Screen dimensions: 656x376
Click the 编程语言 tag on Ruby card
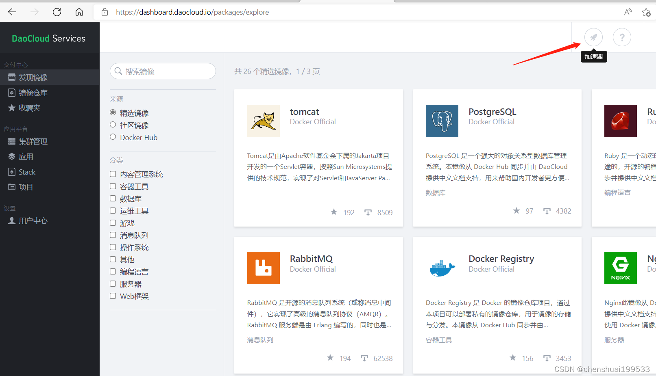tap(617, 192)
